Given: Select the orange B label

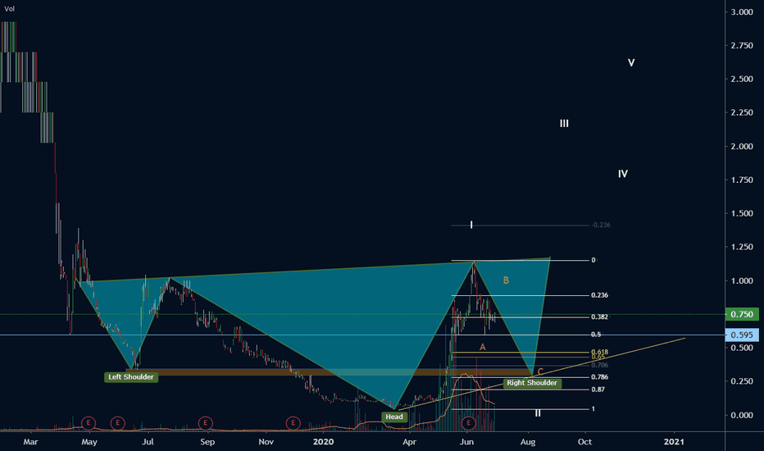Looking at the screenshot, I should (507, 280).
